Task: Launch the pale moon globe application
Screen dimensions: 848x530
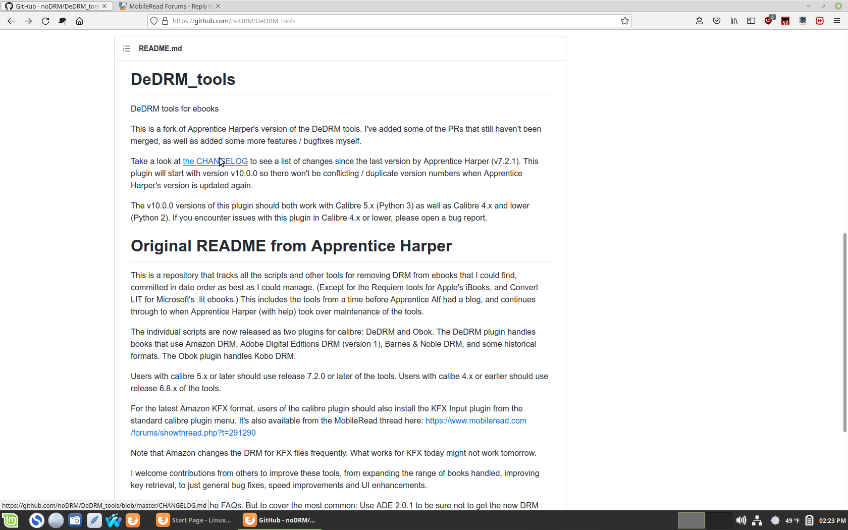Action: coord(56,520)
